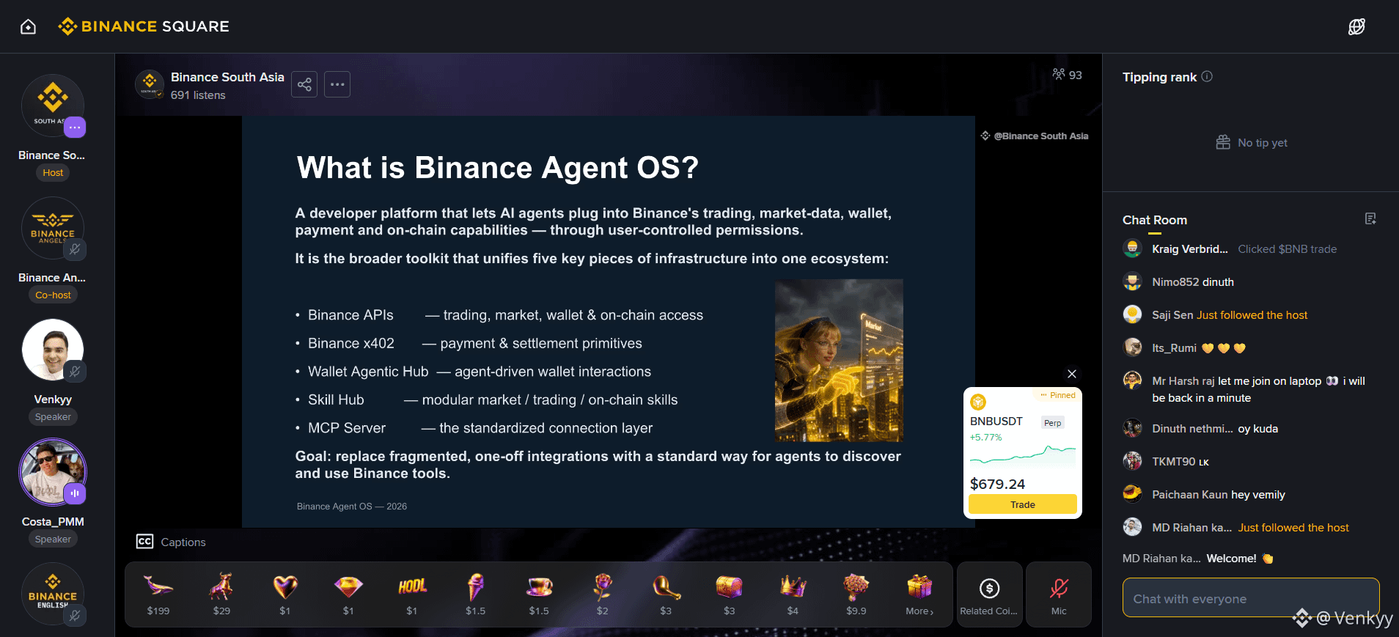Open the room more options menu
Viewport: 1399px width, 637px height.
pyautogui.click(x=337, y=84)
